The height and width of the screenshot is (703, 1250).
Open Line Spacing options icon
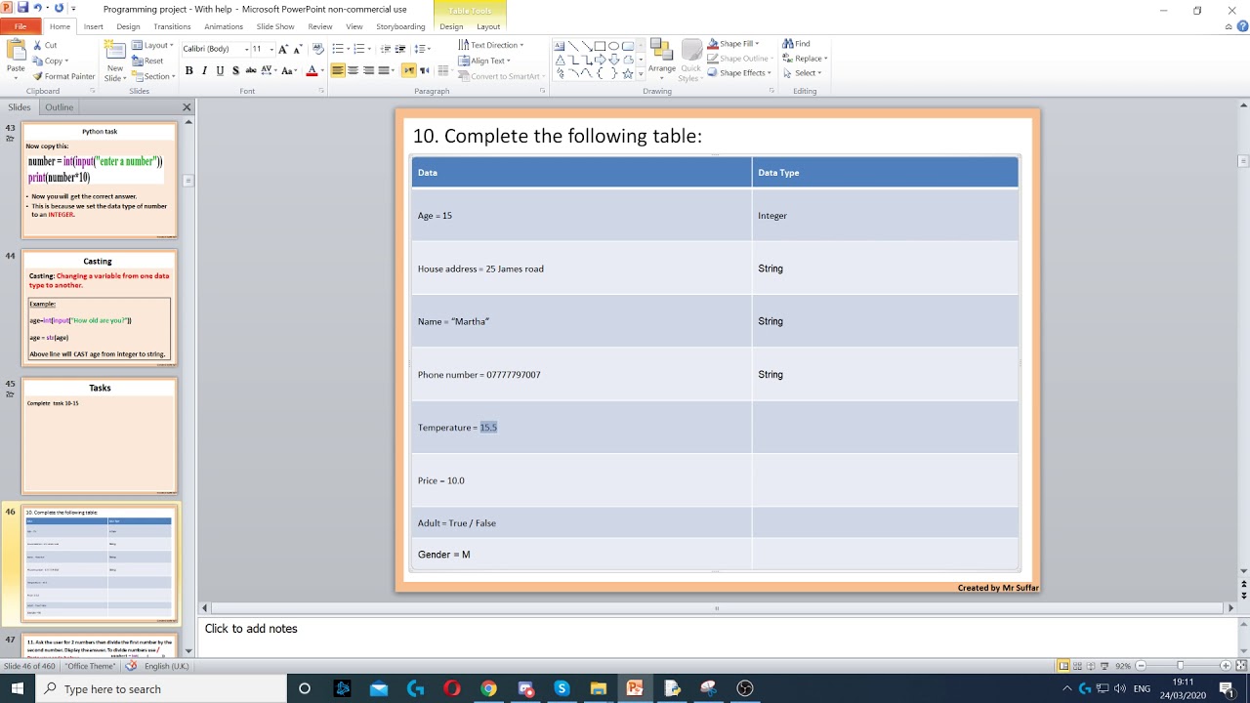pyautogui.click(x=421, y=49)
